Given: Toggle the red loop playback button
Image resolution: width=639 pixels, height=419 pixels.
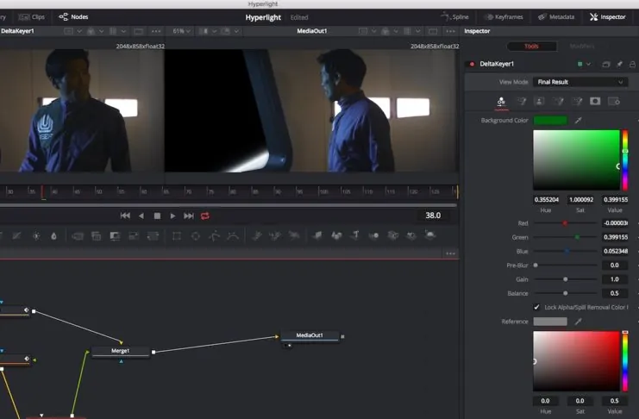Looking at the screenshot, I should (205, 216).
